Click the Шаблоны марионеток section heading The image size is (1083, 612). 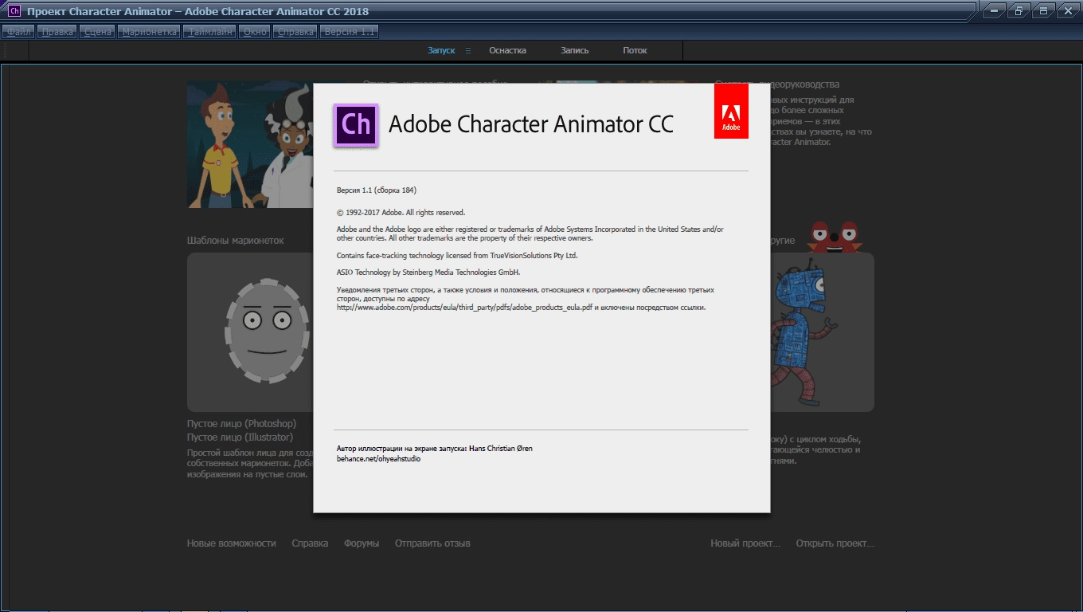pyautogui.click(x=235, y=240)
